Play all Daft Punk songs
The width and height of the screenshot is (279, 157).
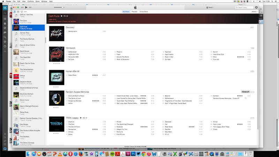point(62,16)
